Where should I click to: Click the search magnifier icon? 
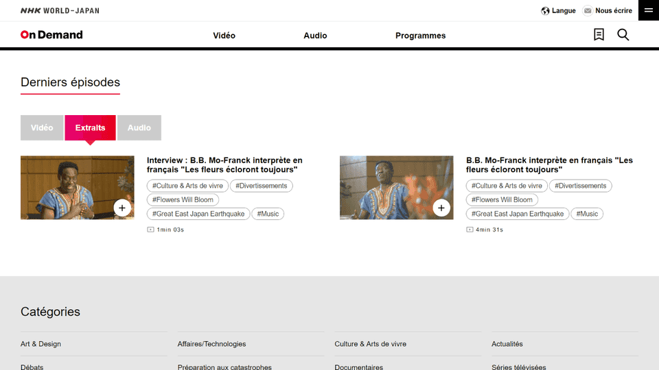click(x=623, y=35)
